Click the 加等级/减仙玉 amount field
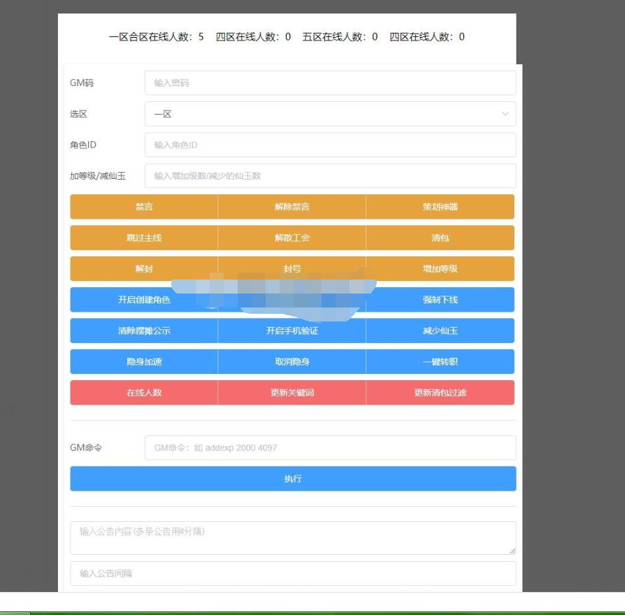 click(330, 176)
